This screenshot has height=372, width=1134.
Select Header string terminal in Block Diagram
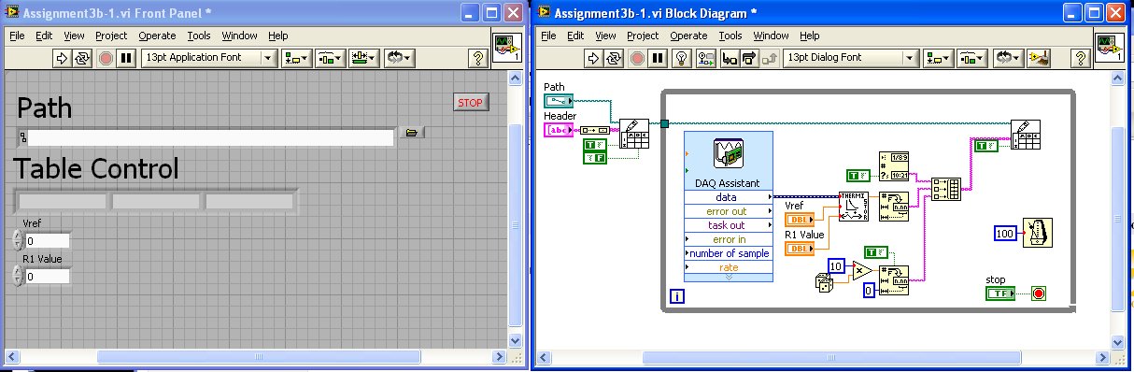coord(560,130)
